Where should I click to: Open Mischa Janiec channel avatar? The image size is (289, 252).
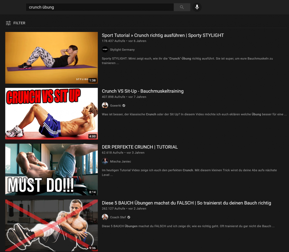click(105, 161)
